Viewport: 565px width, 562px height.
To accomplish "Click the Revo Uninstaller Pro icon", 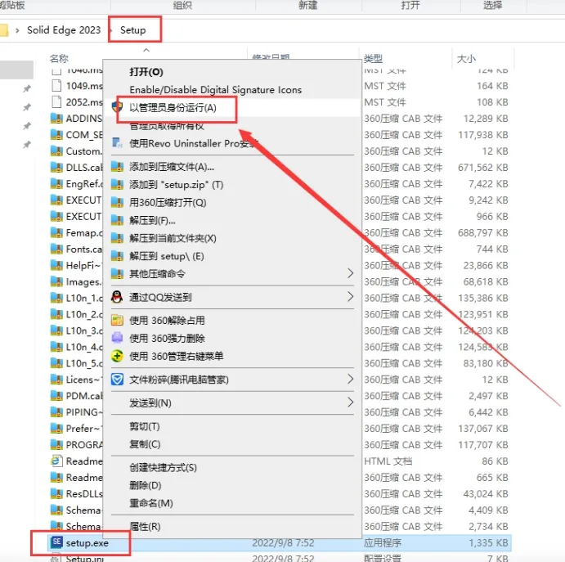I will pyautogui.click(x=117, y=143).
